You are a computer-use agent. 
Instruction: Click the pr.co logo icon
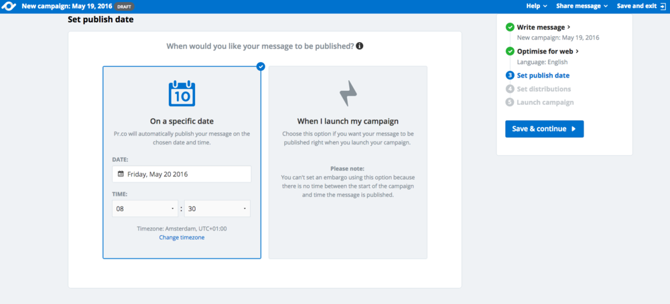click(x=9, y=7)
